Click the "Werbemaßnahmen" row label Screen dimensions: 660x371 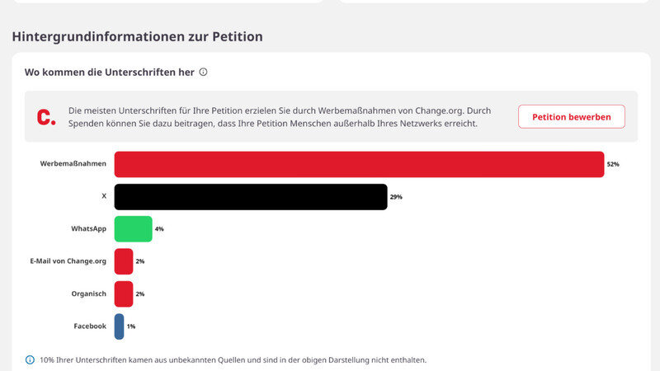coord(73,164)
